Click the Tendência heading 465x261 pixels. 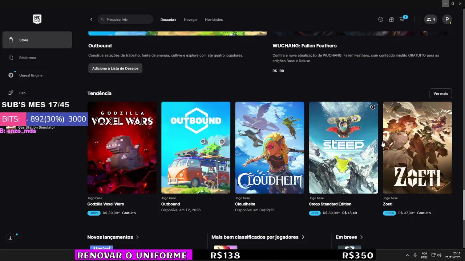click(x=99, y=93)
